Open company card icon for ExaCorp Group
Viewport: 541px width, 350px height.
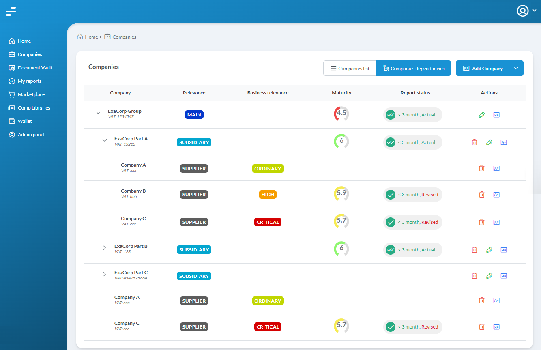pyautogui.click(x=496, y=115)
